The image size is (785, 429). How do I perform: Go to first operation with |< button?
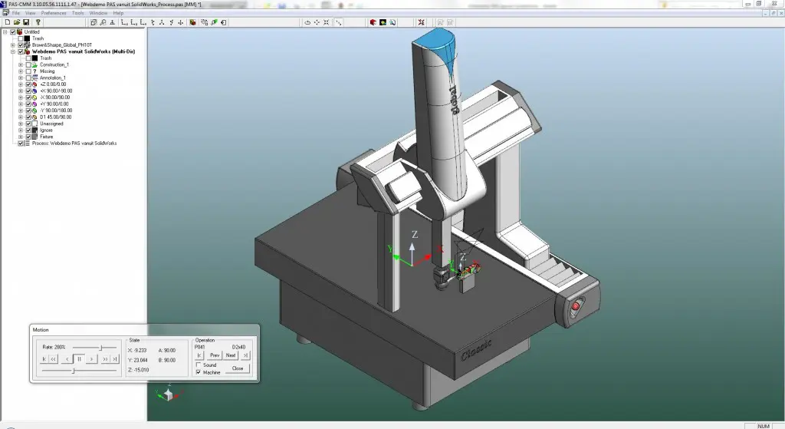199,355
